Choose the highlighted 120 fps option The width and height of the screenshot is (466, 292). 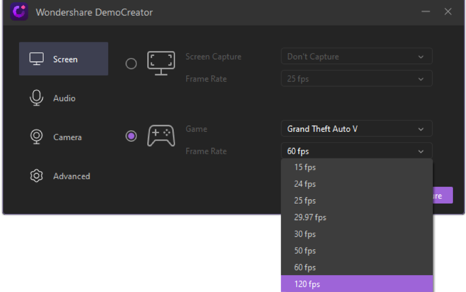tap(357, 284)
